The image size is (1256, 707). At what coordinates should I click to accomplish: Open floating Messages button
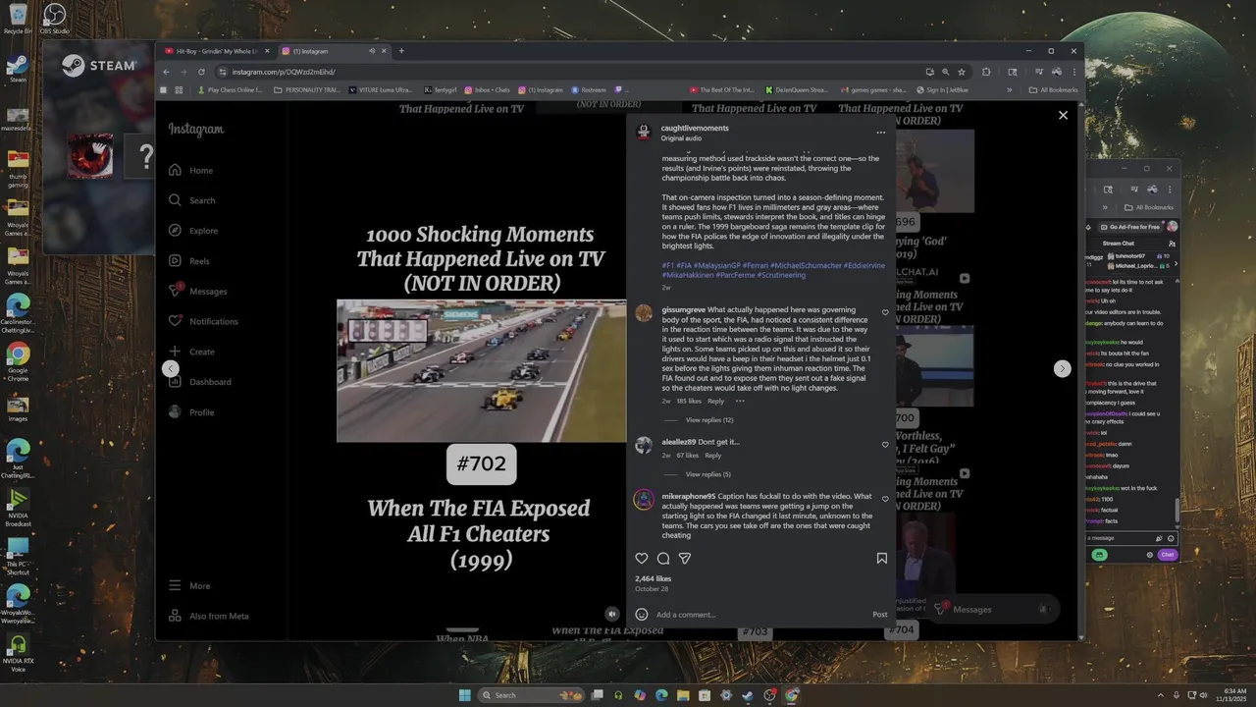tap(991, 609)
